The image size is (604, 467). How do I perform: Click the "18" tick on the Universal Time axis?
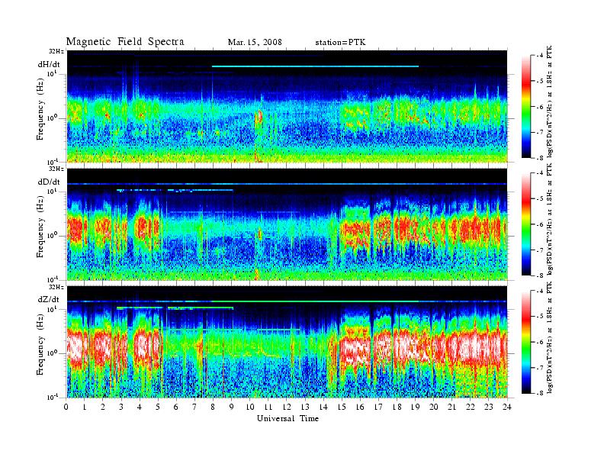(397, 407)
